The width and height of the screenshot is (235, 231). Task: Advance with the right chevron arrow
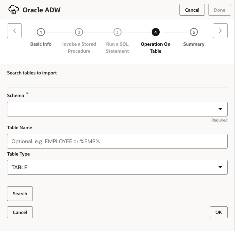(220, 31)
